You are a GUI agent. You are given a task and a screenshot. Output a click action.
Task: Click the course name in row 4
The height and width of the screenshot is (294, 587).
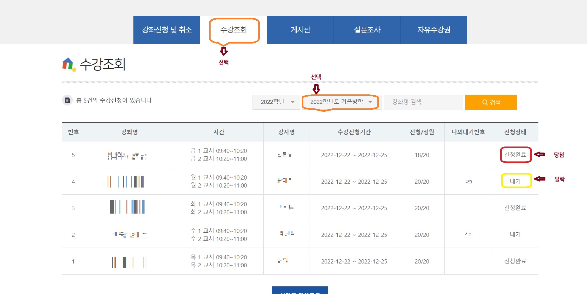(x=125, y=181)
